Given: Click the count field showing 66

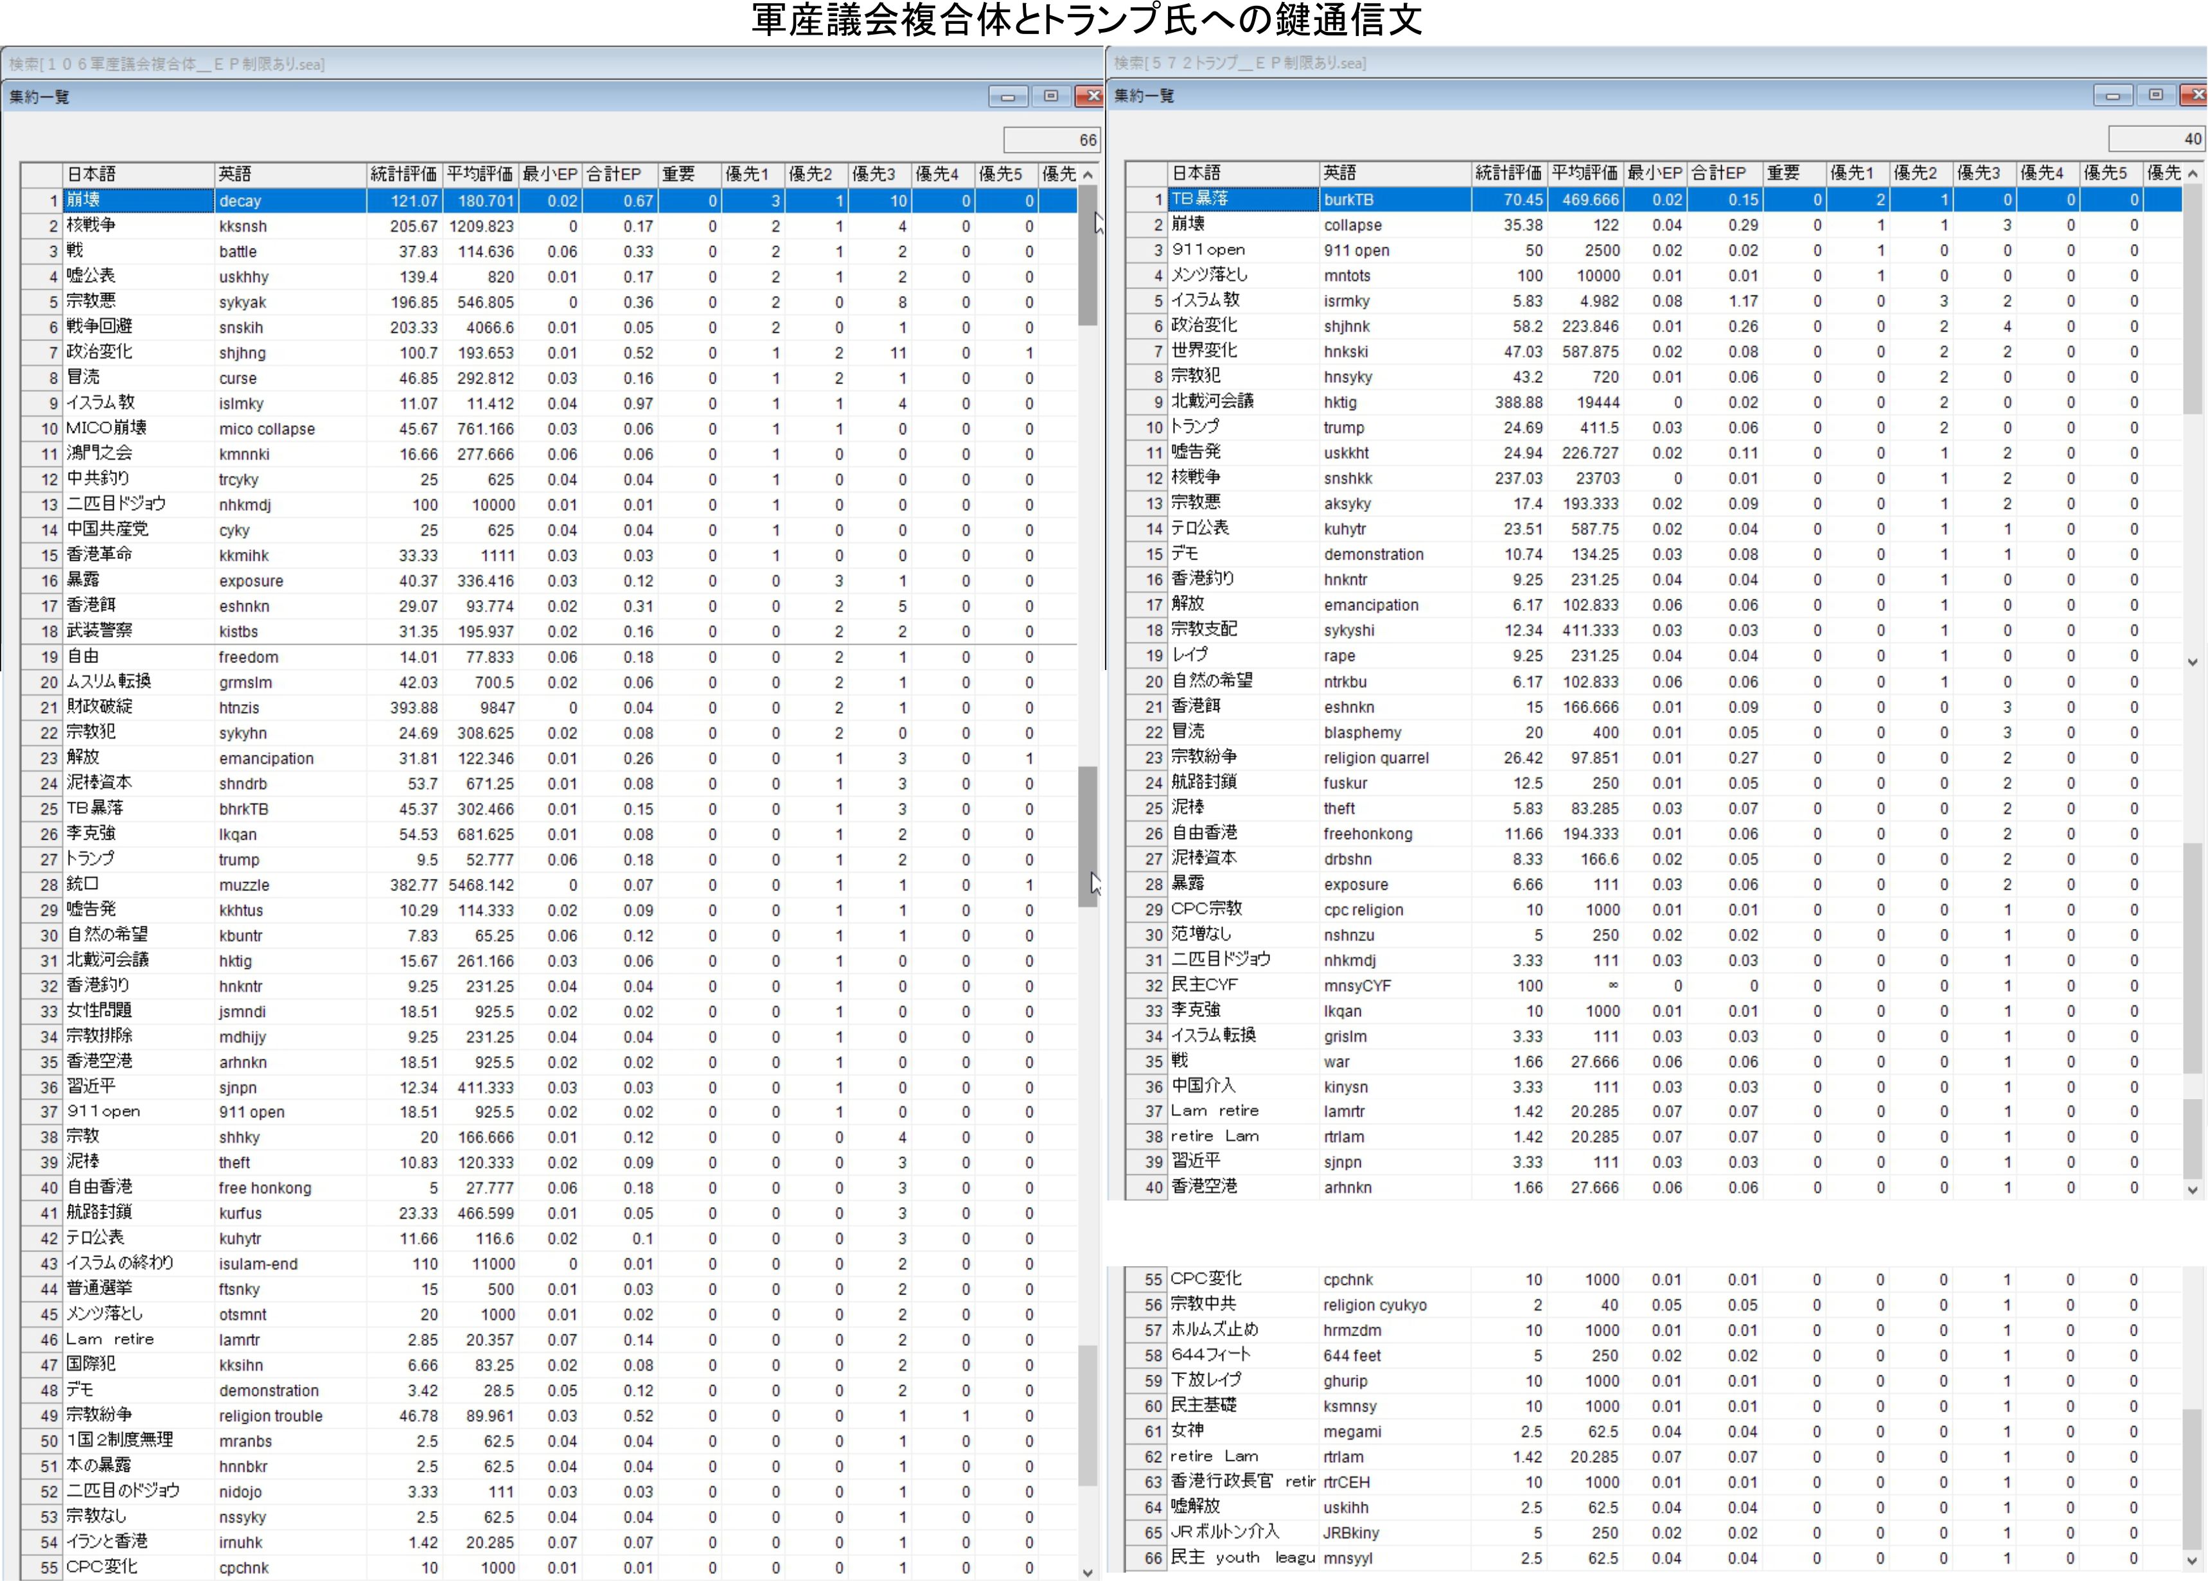Looking at the screenshot, I should click(x=1052, y=140).
